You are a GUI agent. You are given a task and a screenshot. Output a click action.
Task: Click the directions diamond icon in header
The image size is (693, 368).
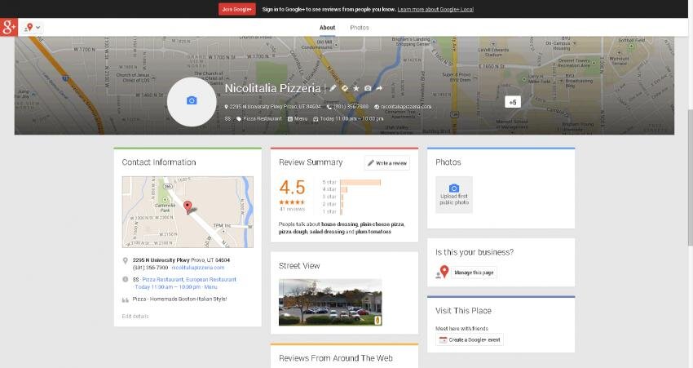pyautogui.click(x=345, y=88)
